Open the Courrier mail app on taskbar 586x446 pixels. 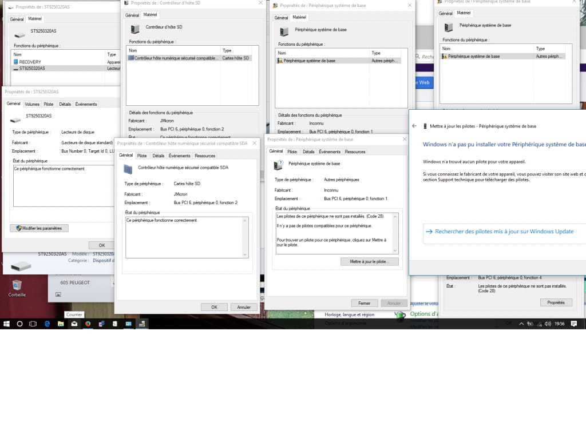pyautogui.click(x=74, y=324)
